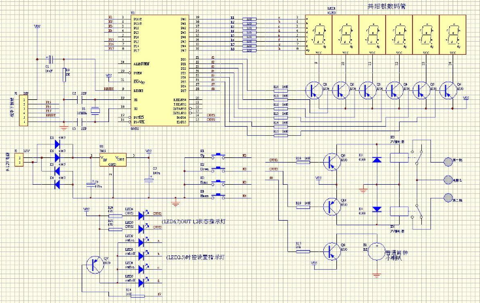
Task: Click the RESET net label at MCU pin 9
Action: click(108, 89)
